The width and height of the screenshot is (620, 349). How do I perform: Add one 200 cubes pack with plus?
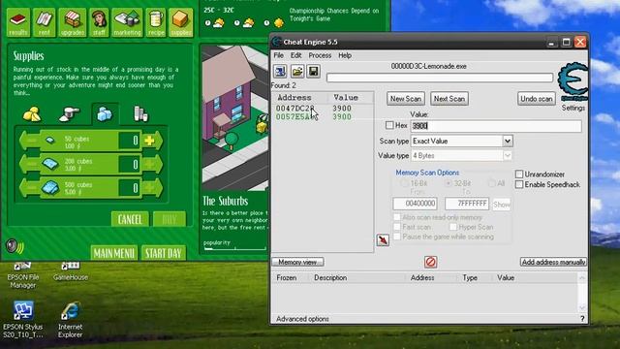(150, 164)
